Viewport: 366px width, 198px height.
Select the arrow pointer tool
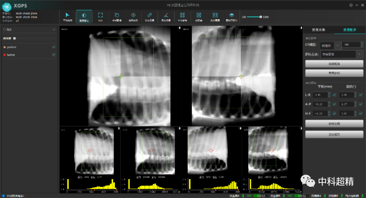tap(68, 16)
